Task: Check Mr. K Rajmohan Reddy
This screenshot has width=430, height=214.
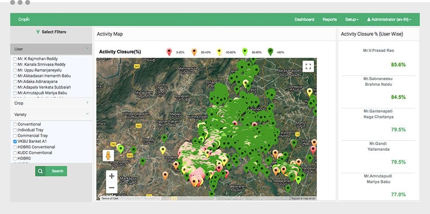Action: point(15,59)
